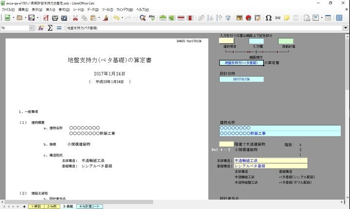Open the Save dropdown arrow

coord(37,18)
